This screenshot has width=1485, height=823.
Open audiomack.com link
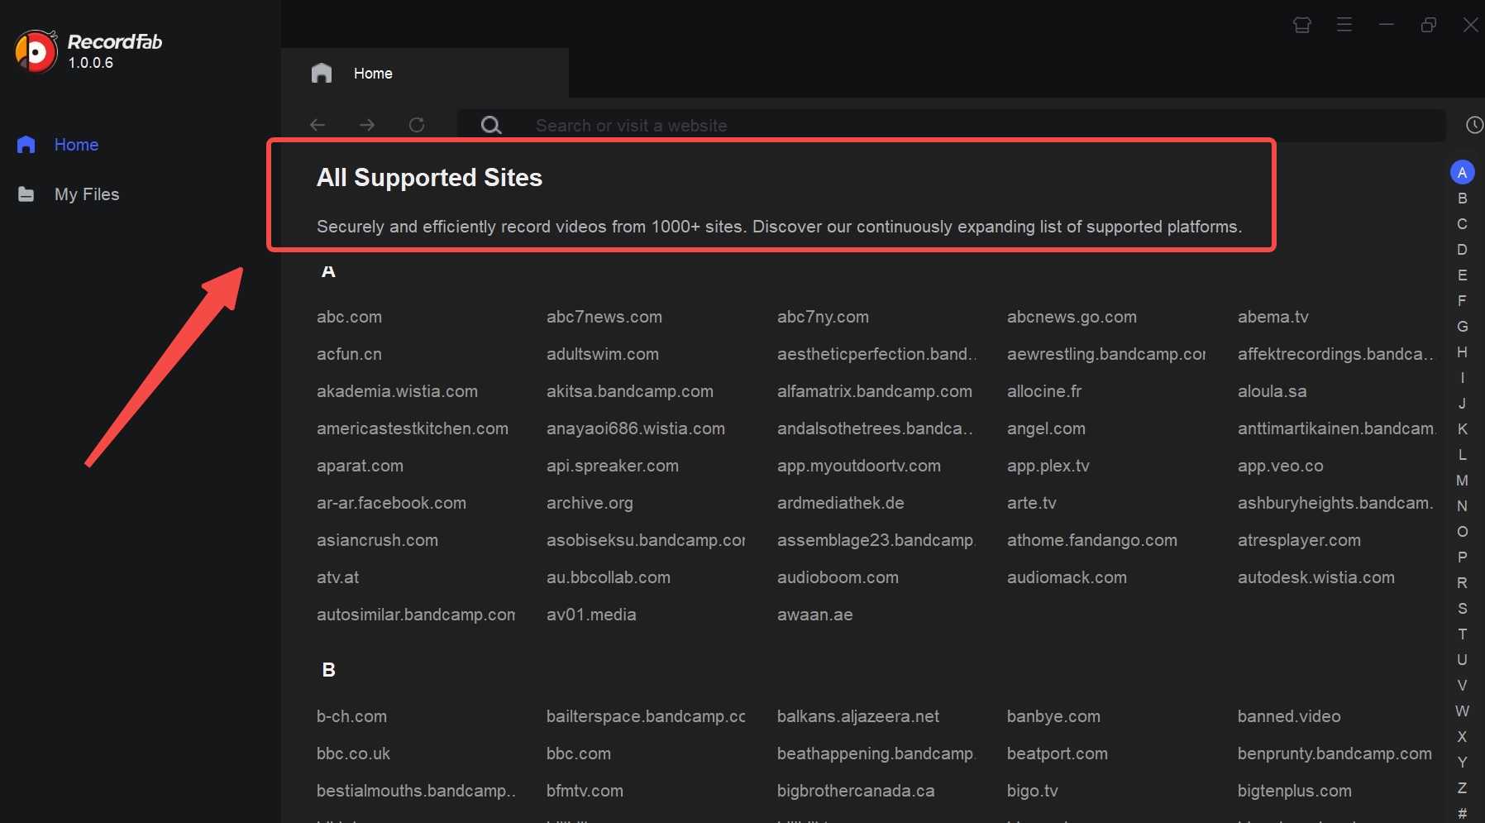pyautogui.click(x=1067, y=577)
